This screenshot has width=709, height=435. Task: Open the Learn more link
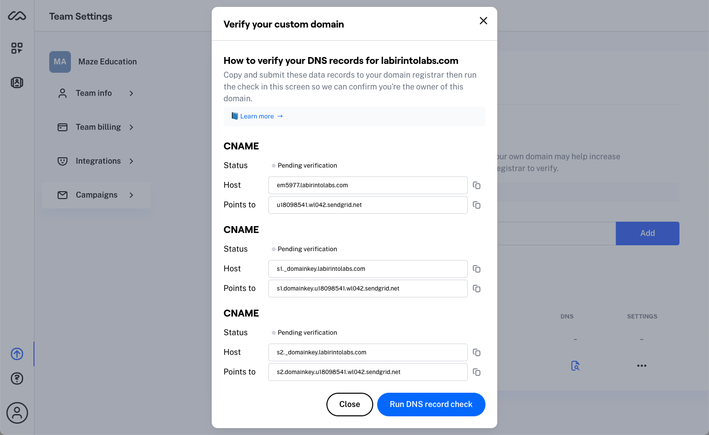click(x=257, y=116)
